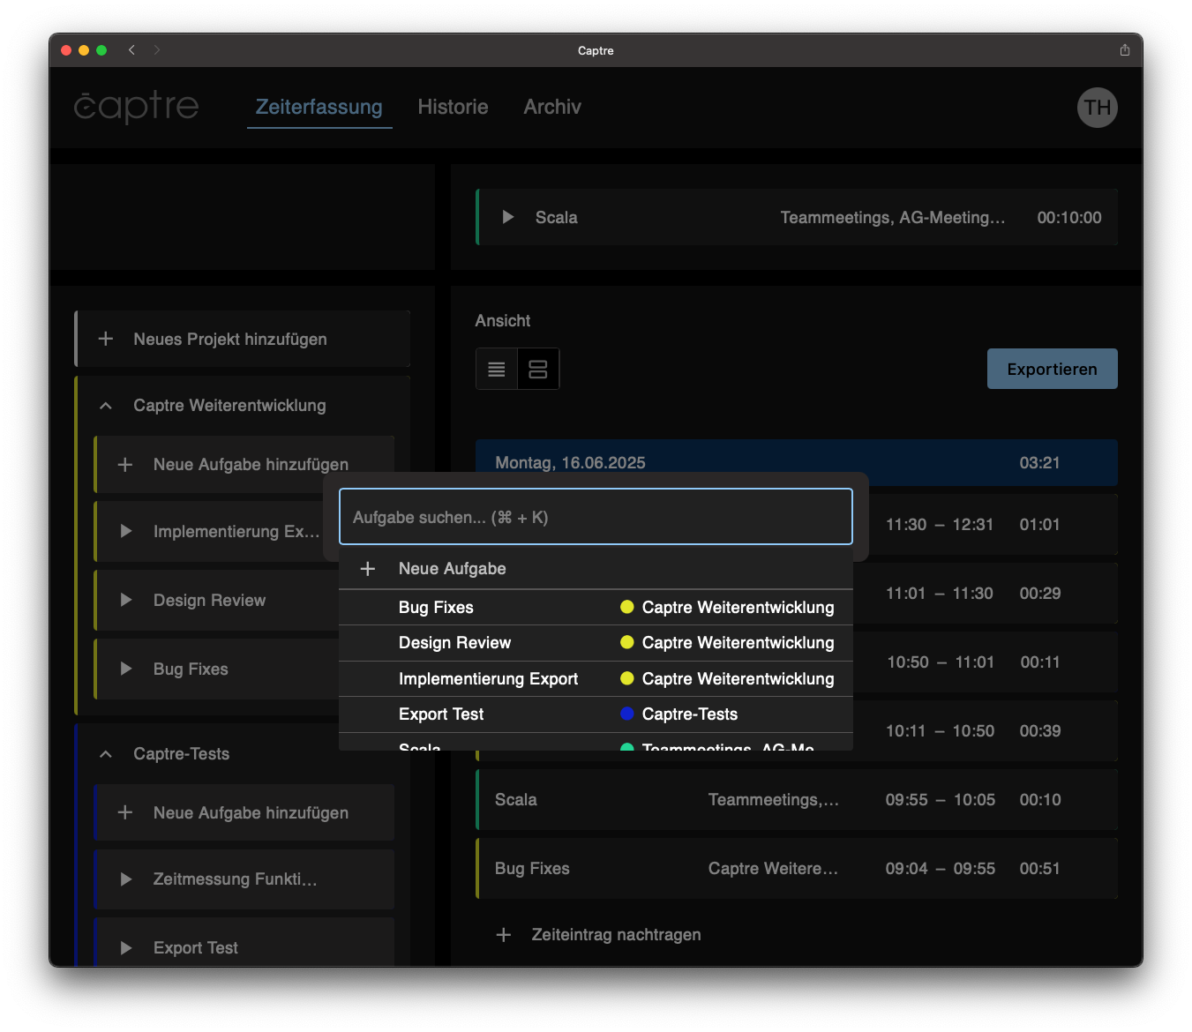Collapse the Captre Weiterentwicklung project
The height and width of the screenshot is (1032, 1192).
[106, 406]
